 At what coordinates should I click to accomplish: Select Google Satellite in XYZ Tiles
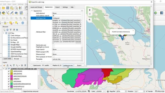point(16,47)
